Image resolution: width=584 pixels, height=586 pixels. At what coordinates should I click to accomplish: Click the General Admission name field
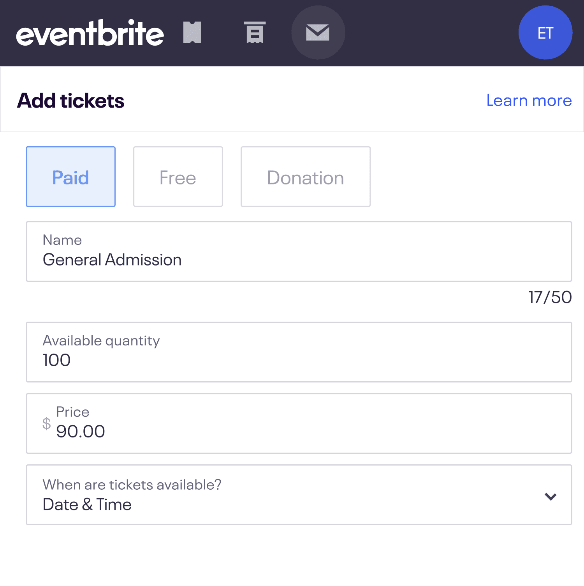click(x=298, y=251)
